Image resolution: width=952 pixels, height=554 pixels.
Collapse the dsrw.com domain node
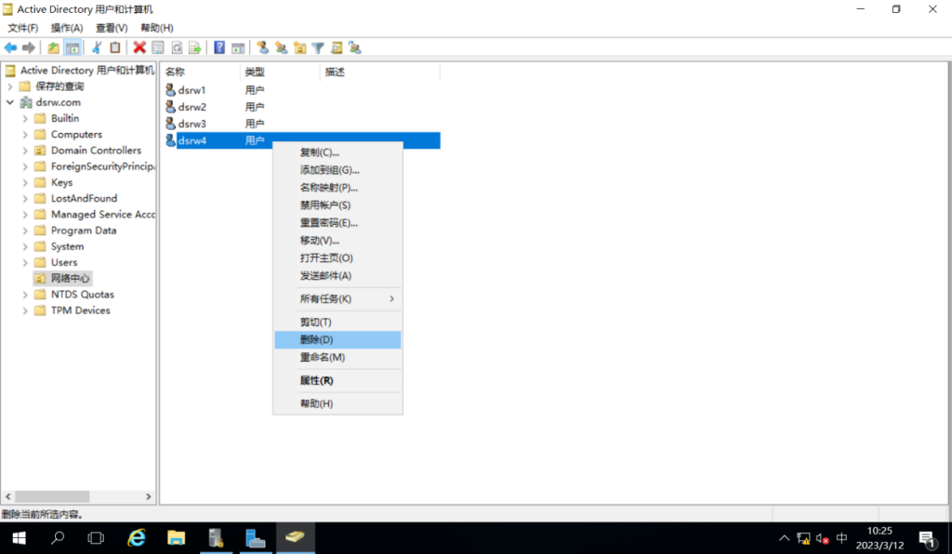[10, 102]
